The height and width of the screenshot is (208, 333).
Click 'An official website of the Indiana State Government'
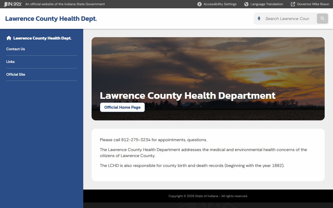(x=65, y=4)
